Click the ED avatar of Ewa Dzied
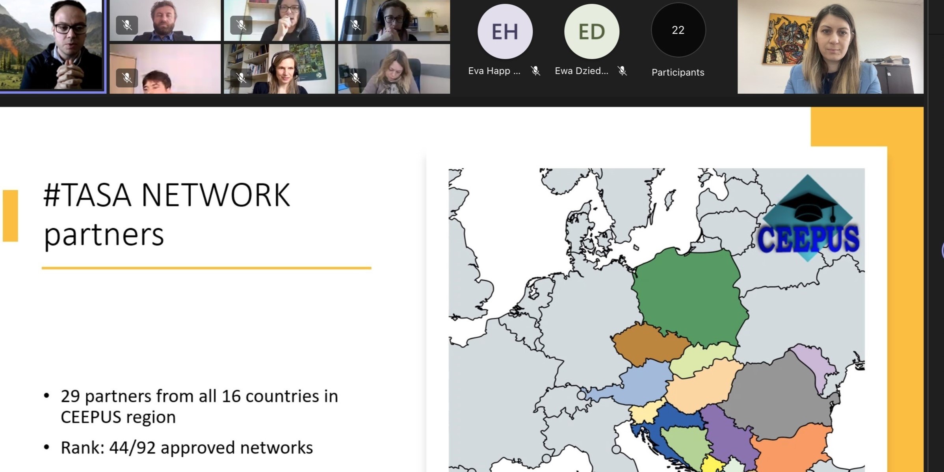 pos(591,31)
